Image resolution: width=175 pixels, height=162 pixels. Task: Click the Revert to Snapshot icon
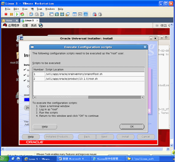[x=37, y=14]
